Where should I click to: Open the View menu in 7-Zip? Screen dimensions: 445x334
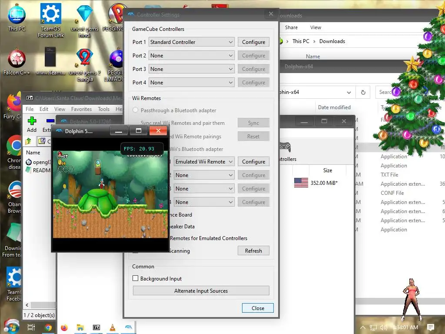60,109
